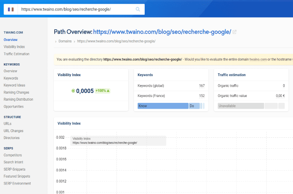The height and width of the screenshot is (194, 293).
Task: Go to the Domains breadcrumb
Action: click(x=65, y=41)
